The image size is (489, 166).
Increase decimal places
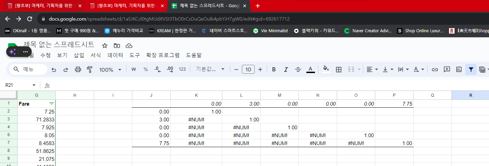[x=170, y=69]
